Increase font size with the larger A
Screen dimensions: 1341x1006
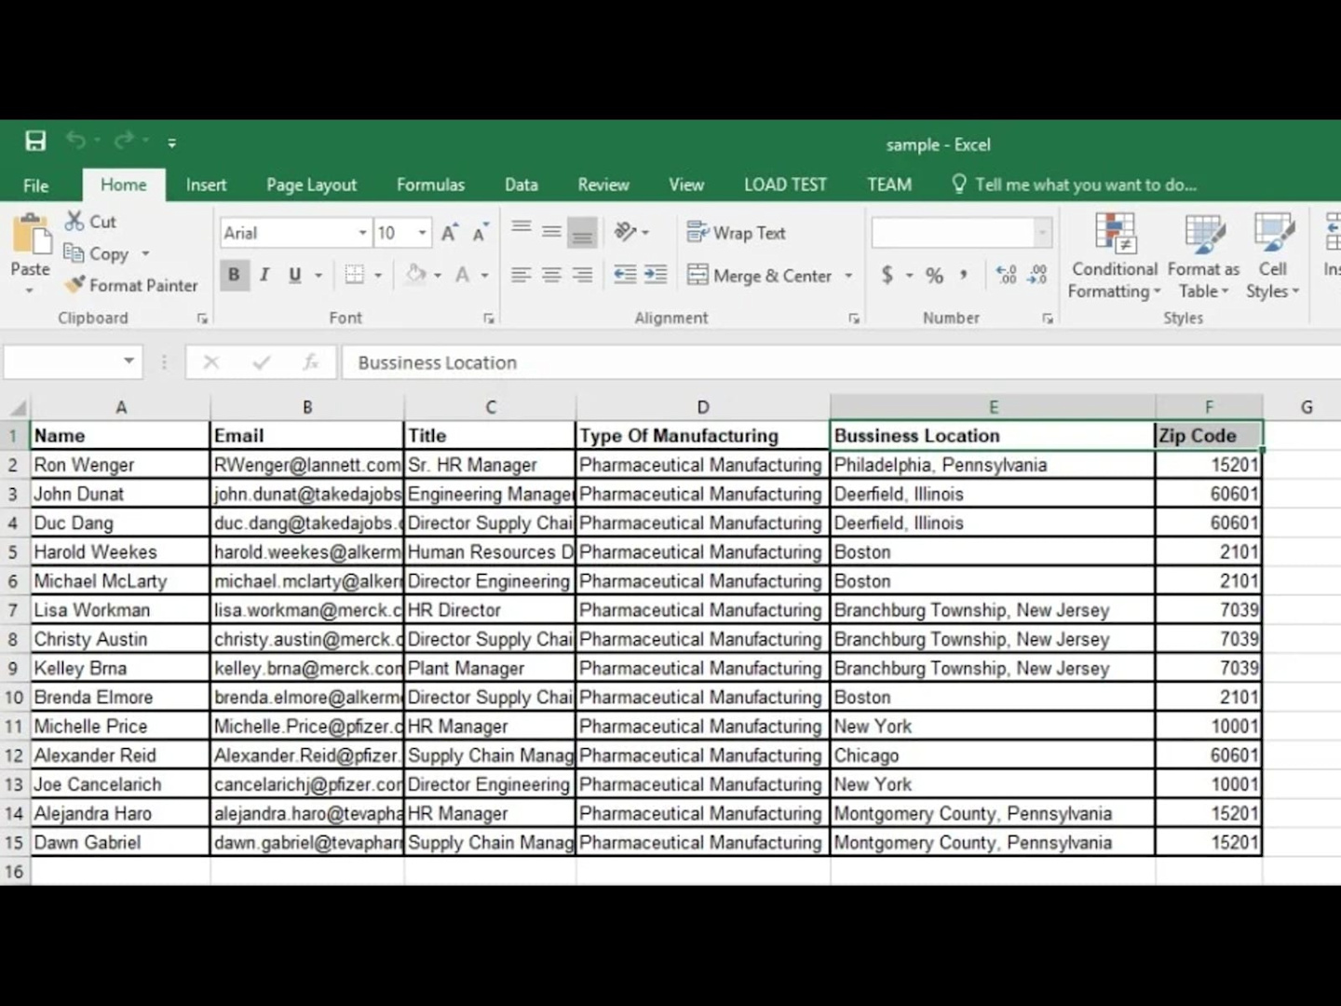[x=449, y=233]
